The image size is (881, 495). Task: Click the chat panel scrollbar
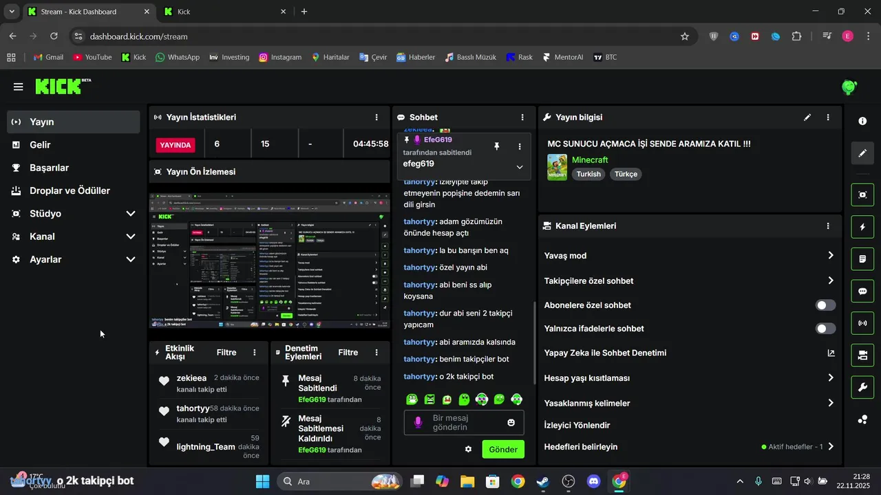(535, 343)
